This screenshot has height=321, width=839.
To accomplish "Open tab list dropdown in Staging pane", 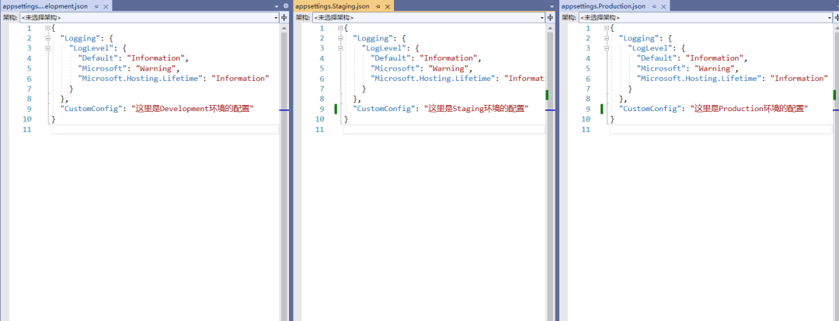I will click(x=552, y=6).
